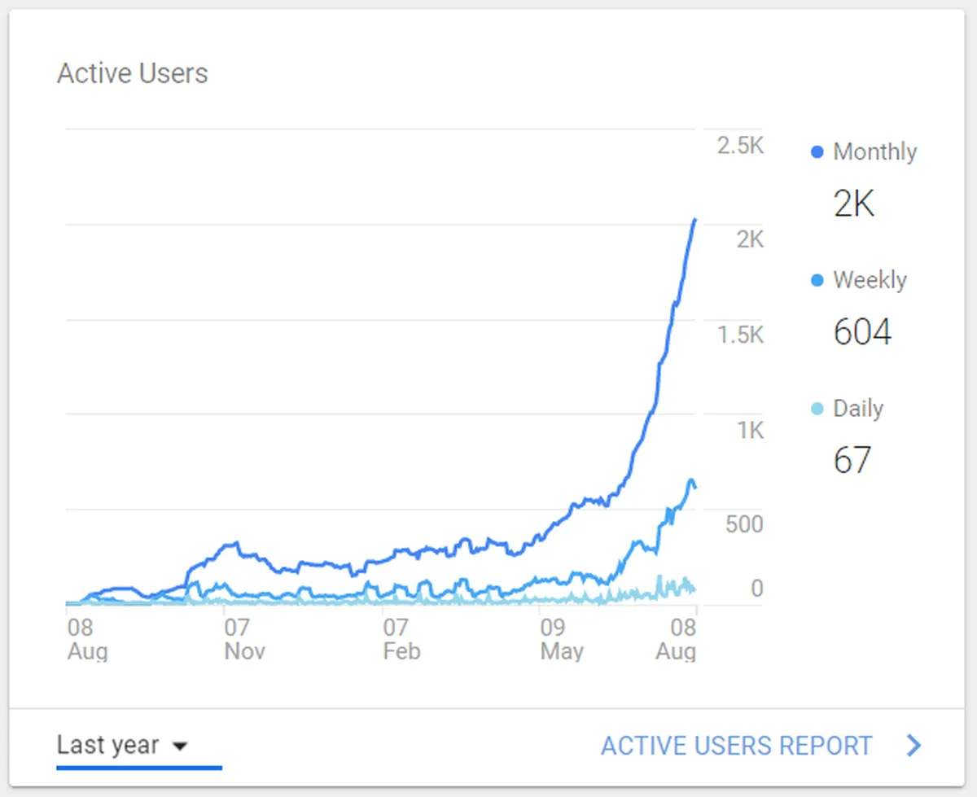Click the peak of the Monthly line
This screenshot has width=977, height=797.
tap(694, 220)
